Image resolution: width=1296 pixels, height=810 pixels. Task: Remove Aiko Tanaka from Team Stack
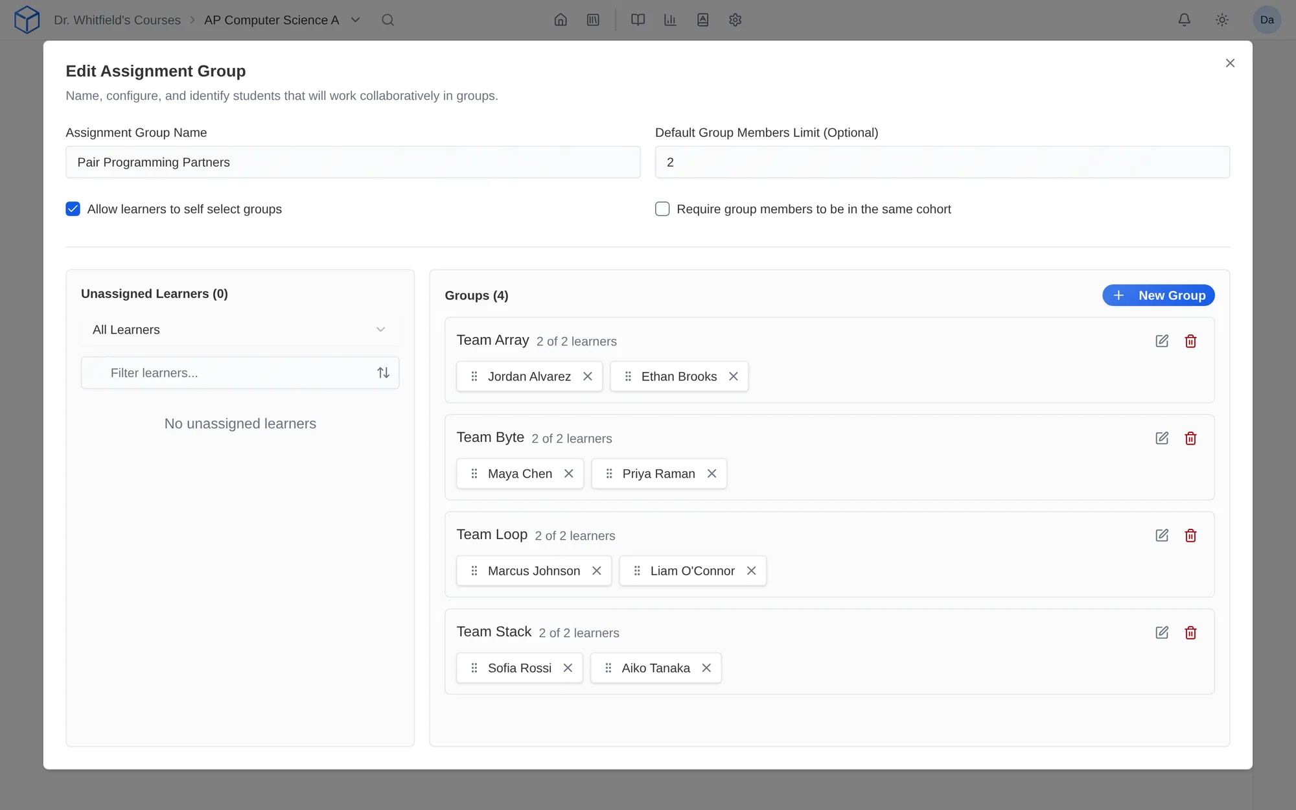click(x=706, y=668)
